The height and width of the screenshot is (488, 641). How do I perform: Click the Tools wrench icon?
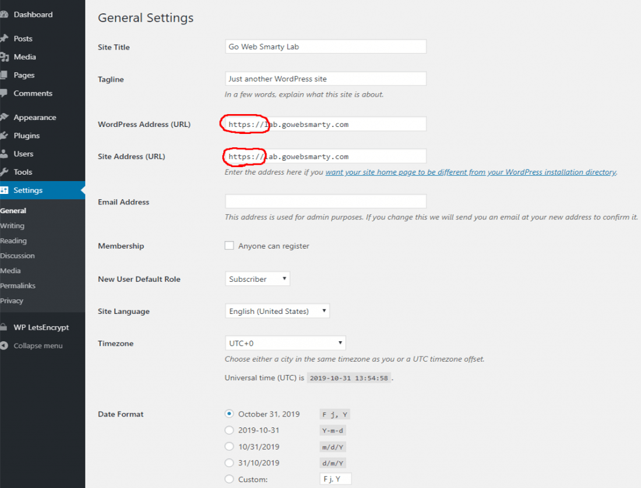point(4,172)
